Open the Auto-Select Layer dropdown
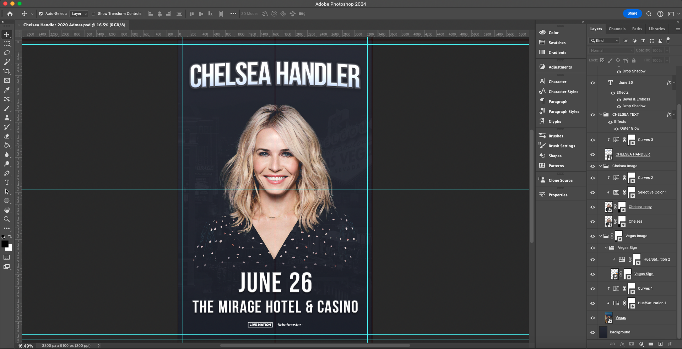 (x=79, y=14)
